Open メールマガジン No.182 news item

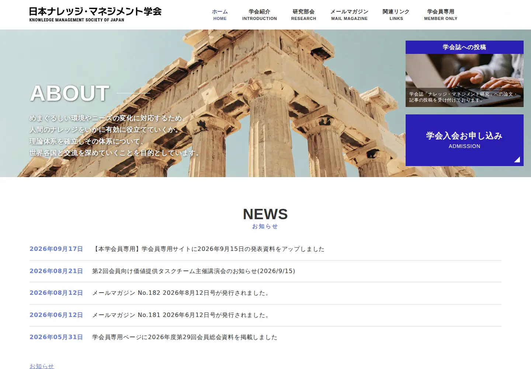[x=181, y=293]
